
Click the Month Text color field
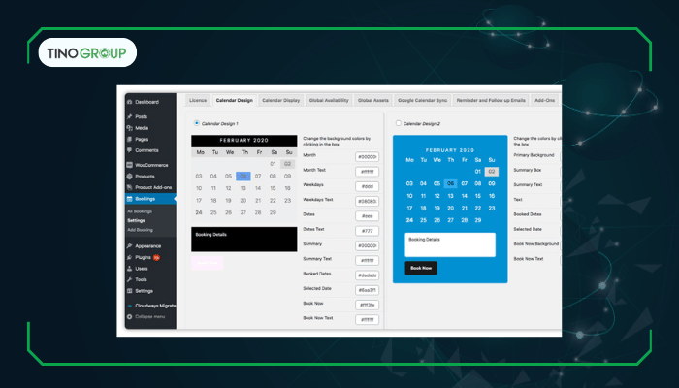tap(368, 172)
